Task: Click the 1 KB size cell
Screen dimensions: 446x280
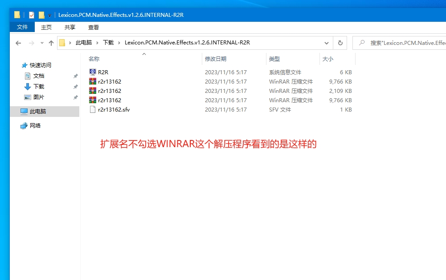Action: tap(346, 110)
